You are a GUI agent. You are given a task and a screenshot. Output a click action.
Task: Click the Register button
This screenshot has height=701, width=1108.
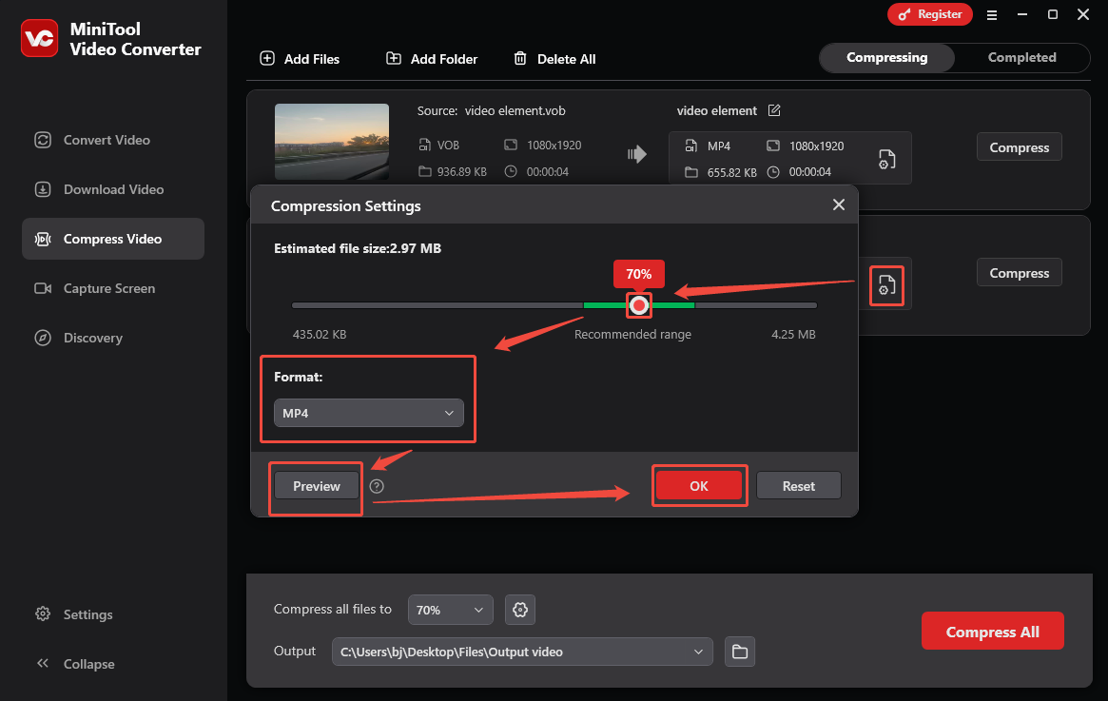pos(930,14)
